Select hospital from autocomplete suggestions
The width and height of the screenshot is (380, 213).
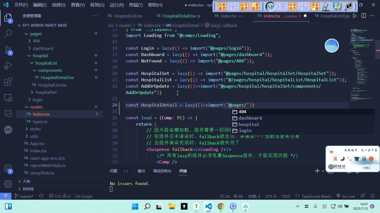(303, 124)
